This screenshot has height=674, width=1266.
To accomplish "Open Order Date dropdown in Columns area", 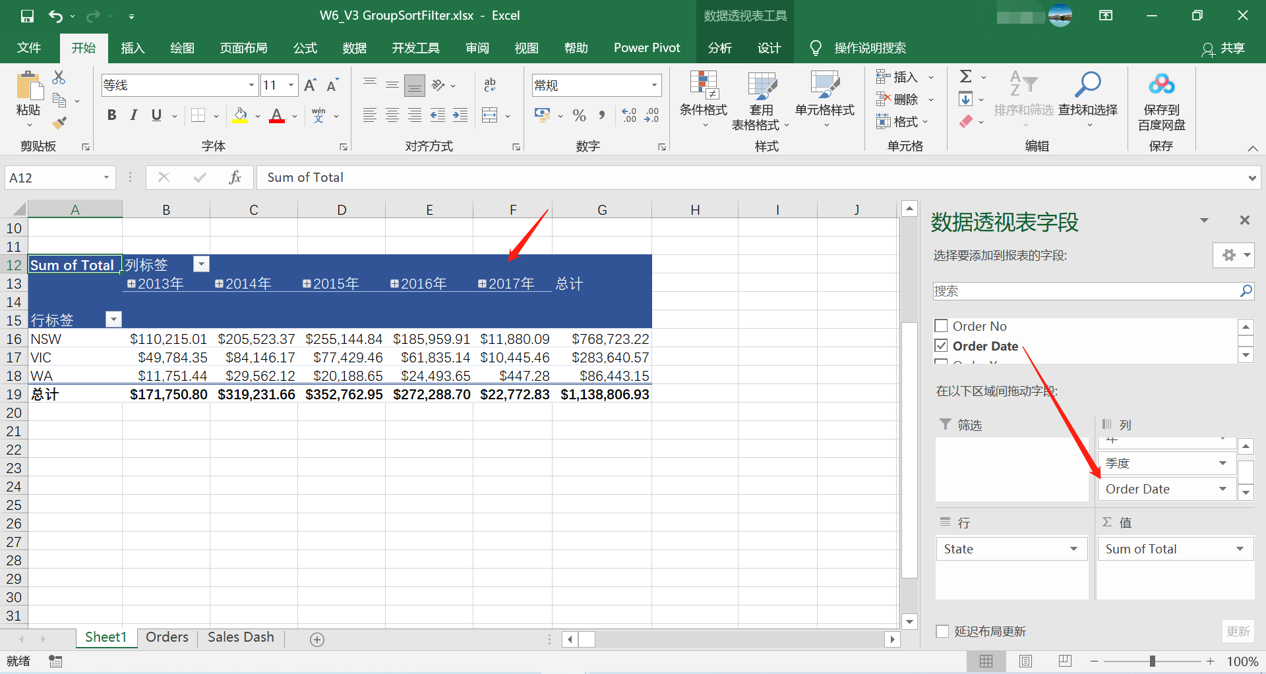I will [x=1222, y=489].
